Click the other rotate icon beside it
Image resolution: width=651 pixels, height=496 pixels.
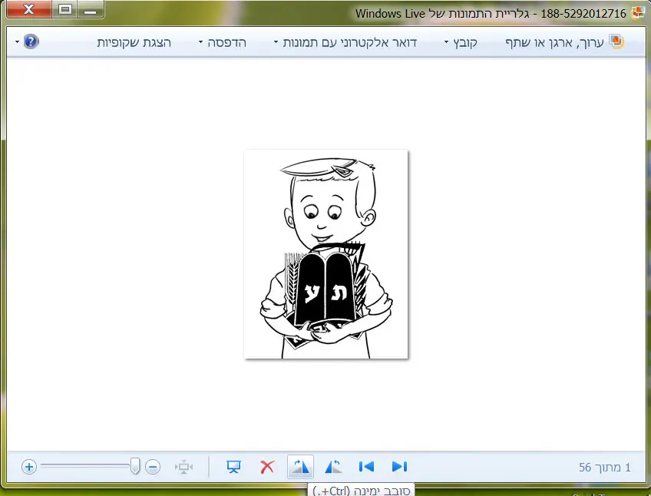(x=333, y=466)
